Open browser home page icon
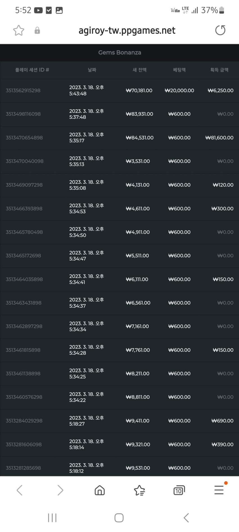Screen dimensions: 239x532 100,490
